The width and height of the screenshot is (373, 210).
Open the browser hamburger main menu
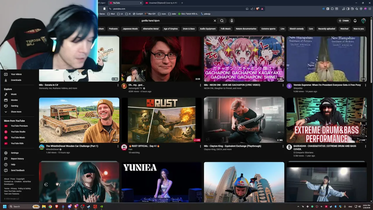tap(369, 9)
